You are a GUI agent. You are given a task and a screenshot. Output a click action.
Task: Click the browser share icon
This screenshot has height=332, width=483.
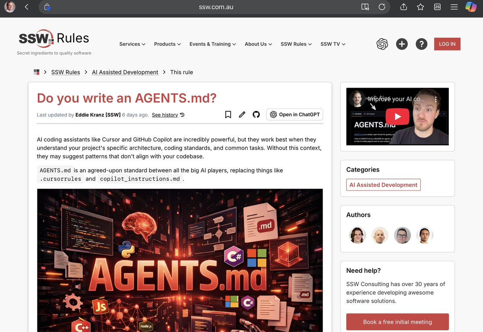coord(404,7)
